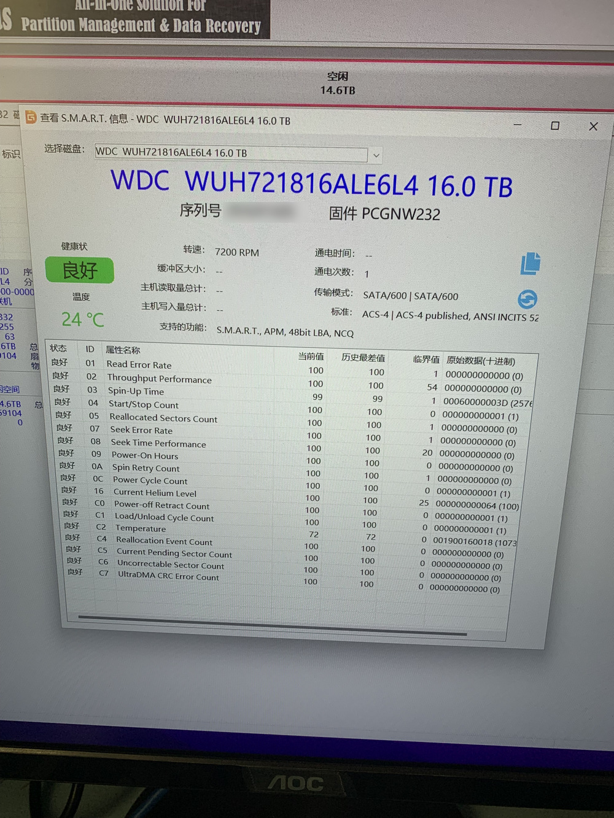614x818 pixels.
Task: Select the Start/Stop Count attribute row
Action: click(287, 409)
